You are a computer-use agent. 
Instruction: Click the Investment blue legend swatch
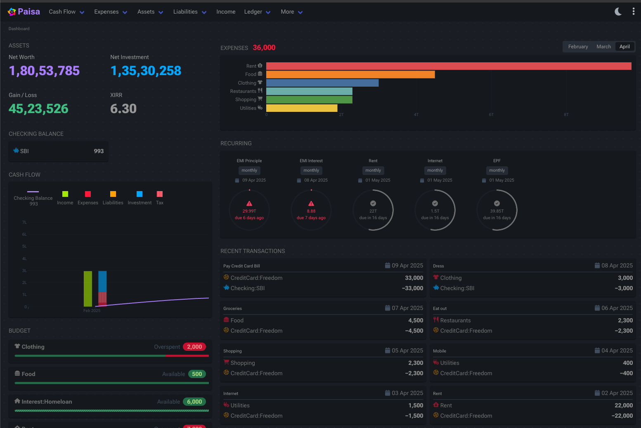[140, 194]
